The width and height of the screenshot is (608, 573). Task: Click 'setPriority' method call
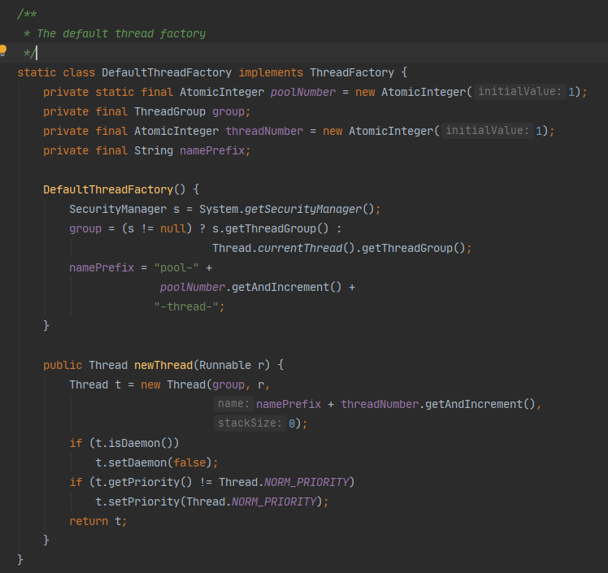point(144,501)
